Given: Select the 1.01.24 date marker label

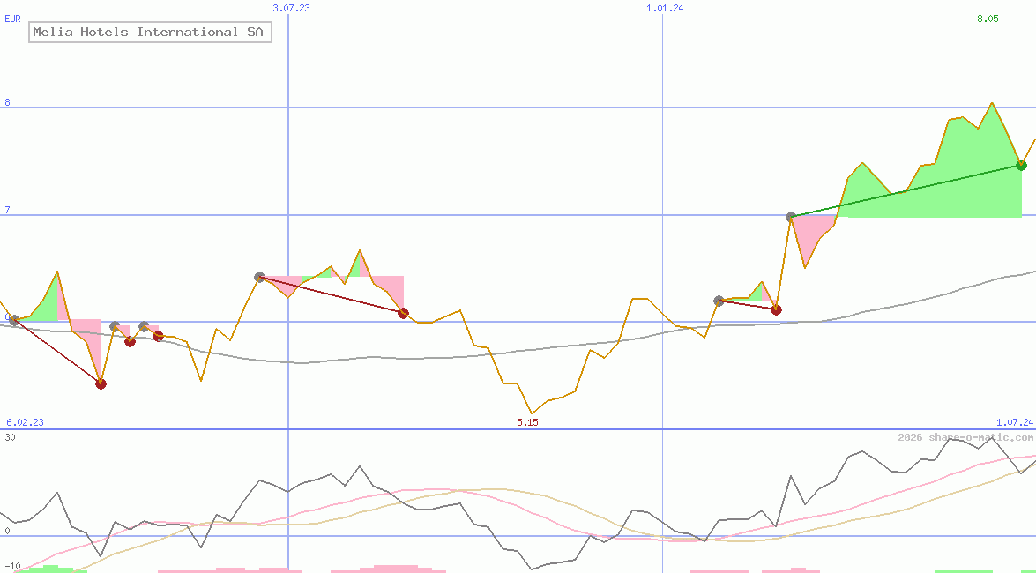Looking at the screenshot, I should [665, 8].
